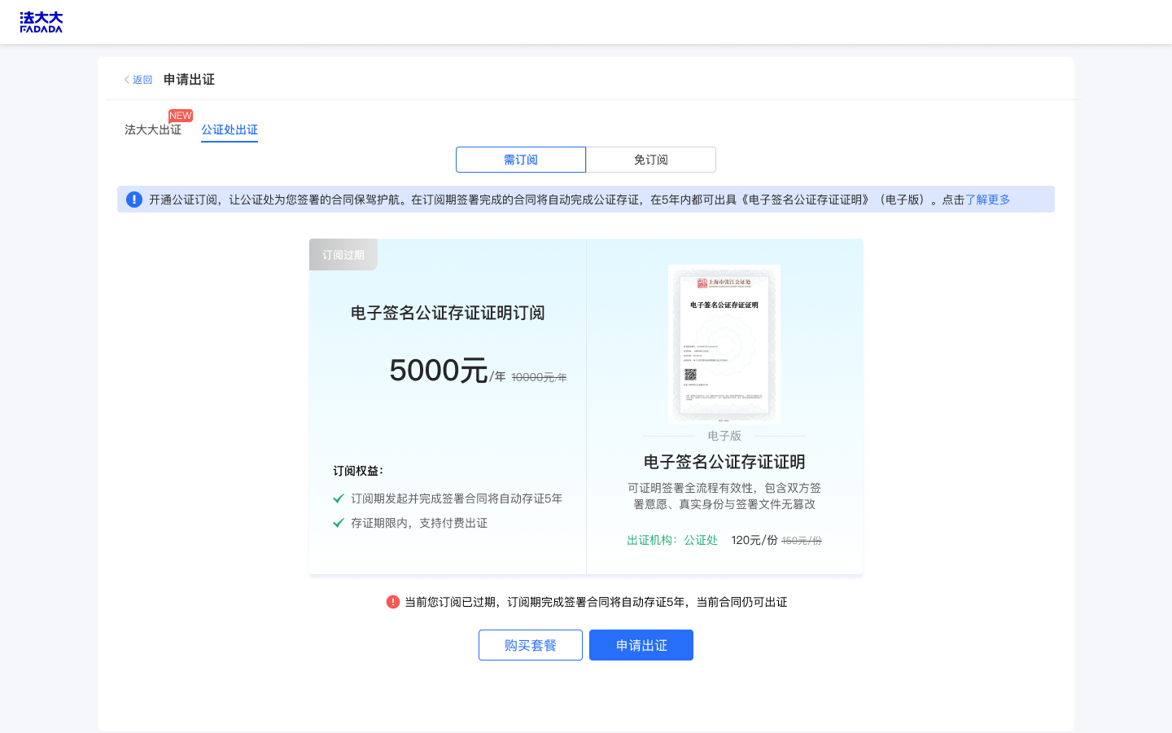Open the certificate preview thumbnail
1172x733 pixels.
pos(724,344)
